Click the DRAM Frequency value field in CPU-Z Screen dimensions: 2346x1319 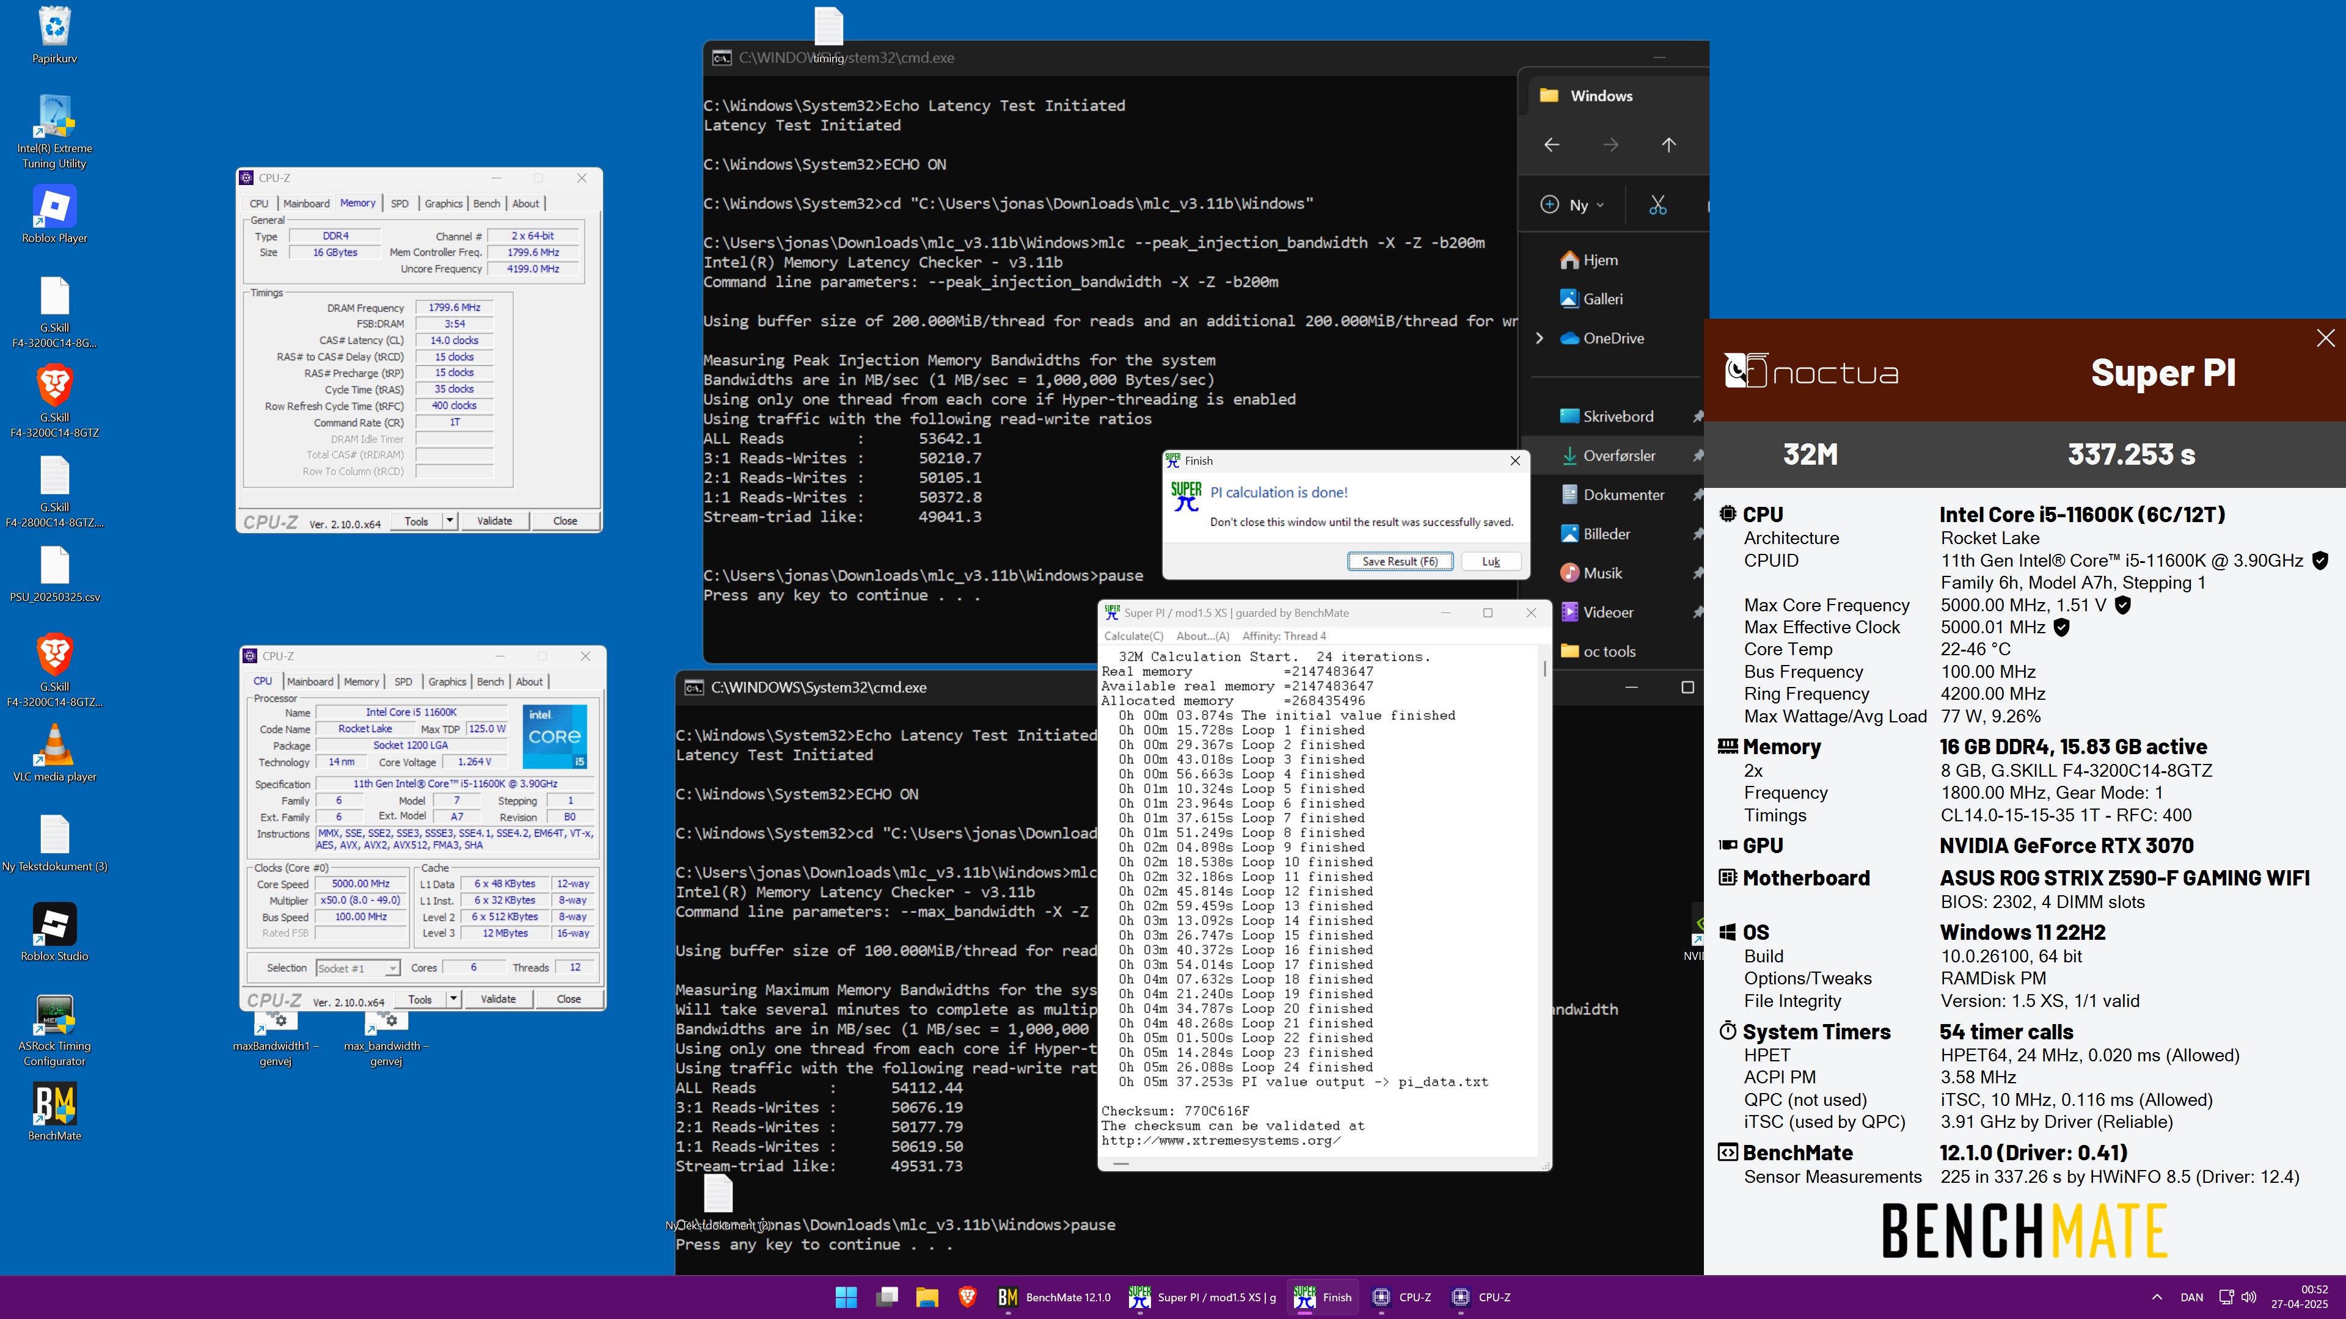pyautogui.click(x=455, y=308)
